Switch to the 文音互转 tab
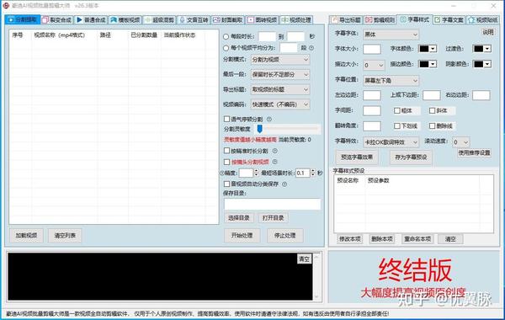Viewport: 505px width, 320px height. tap(194, 20)
